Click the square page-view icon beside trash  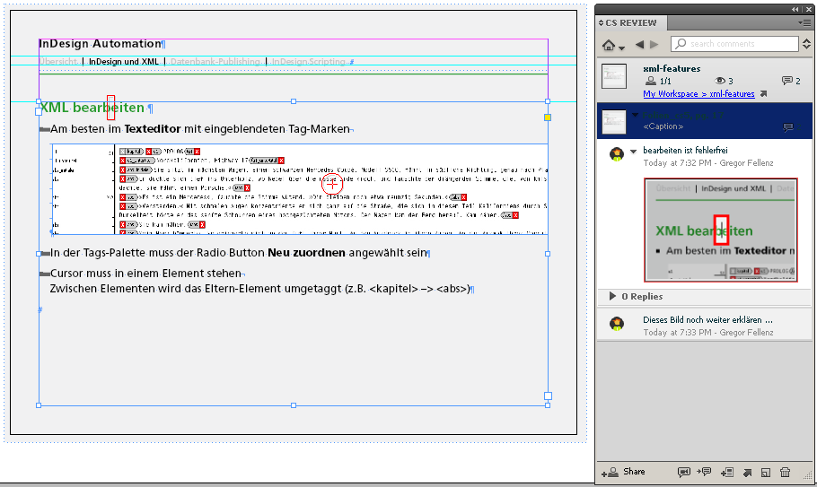point(766,473)
